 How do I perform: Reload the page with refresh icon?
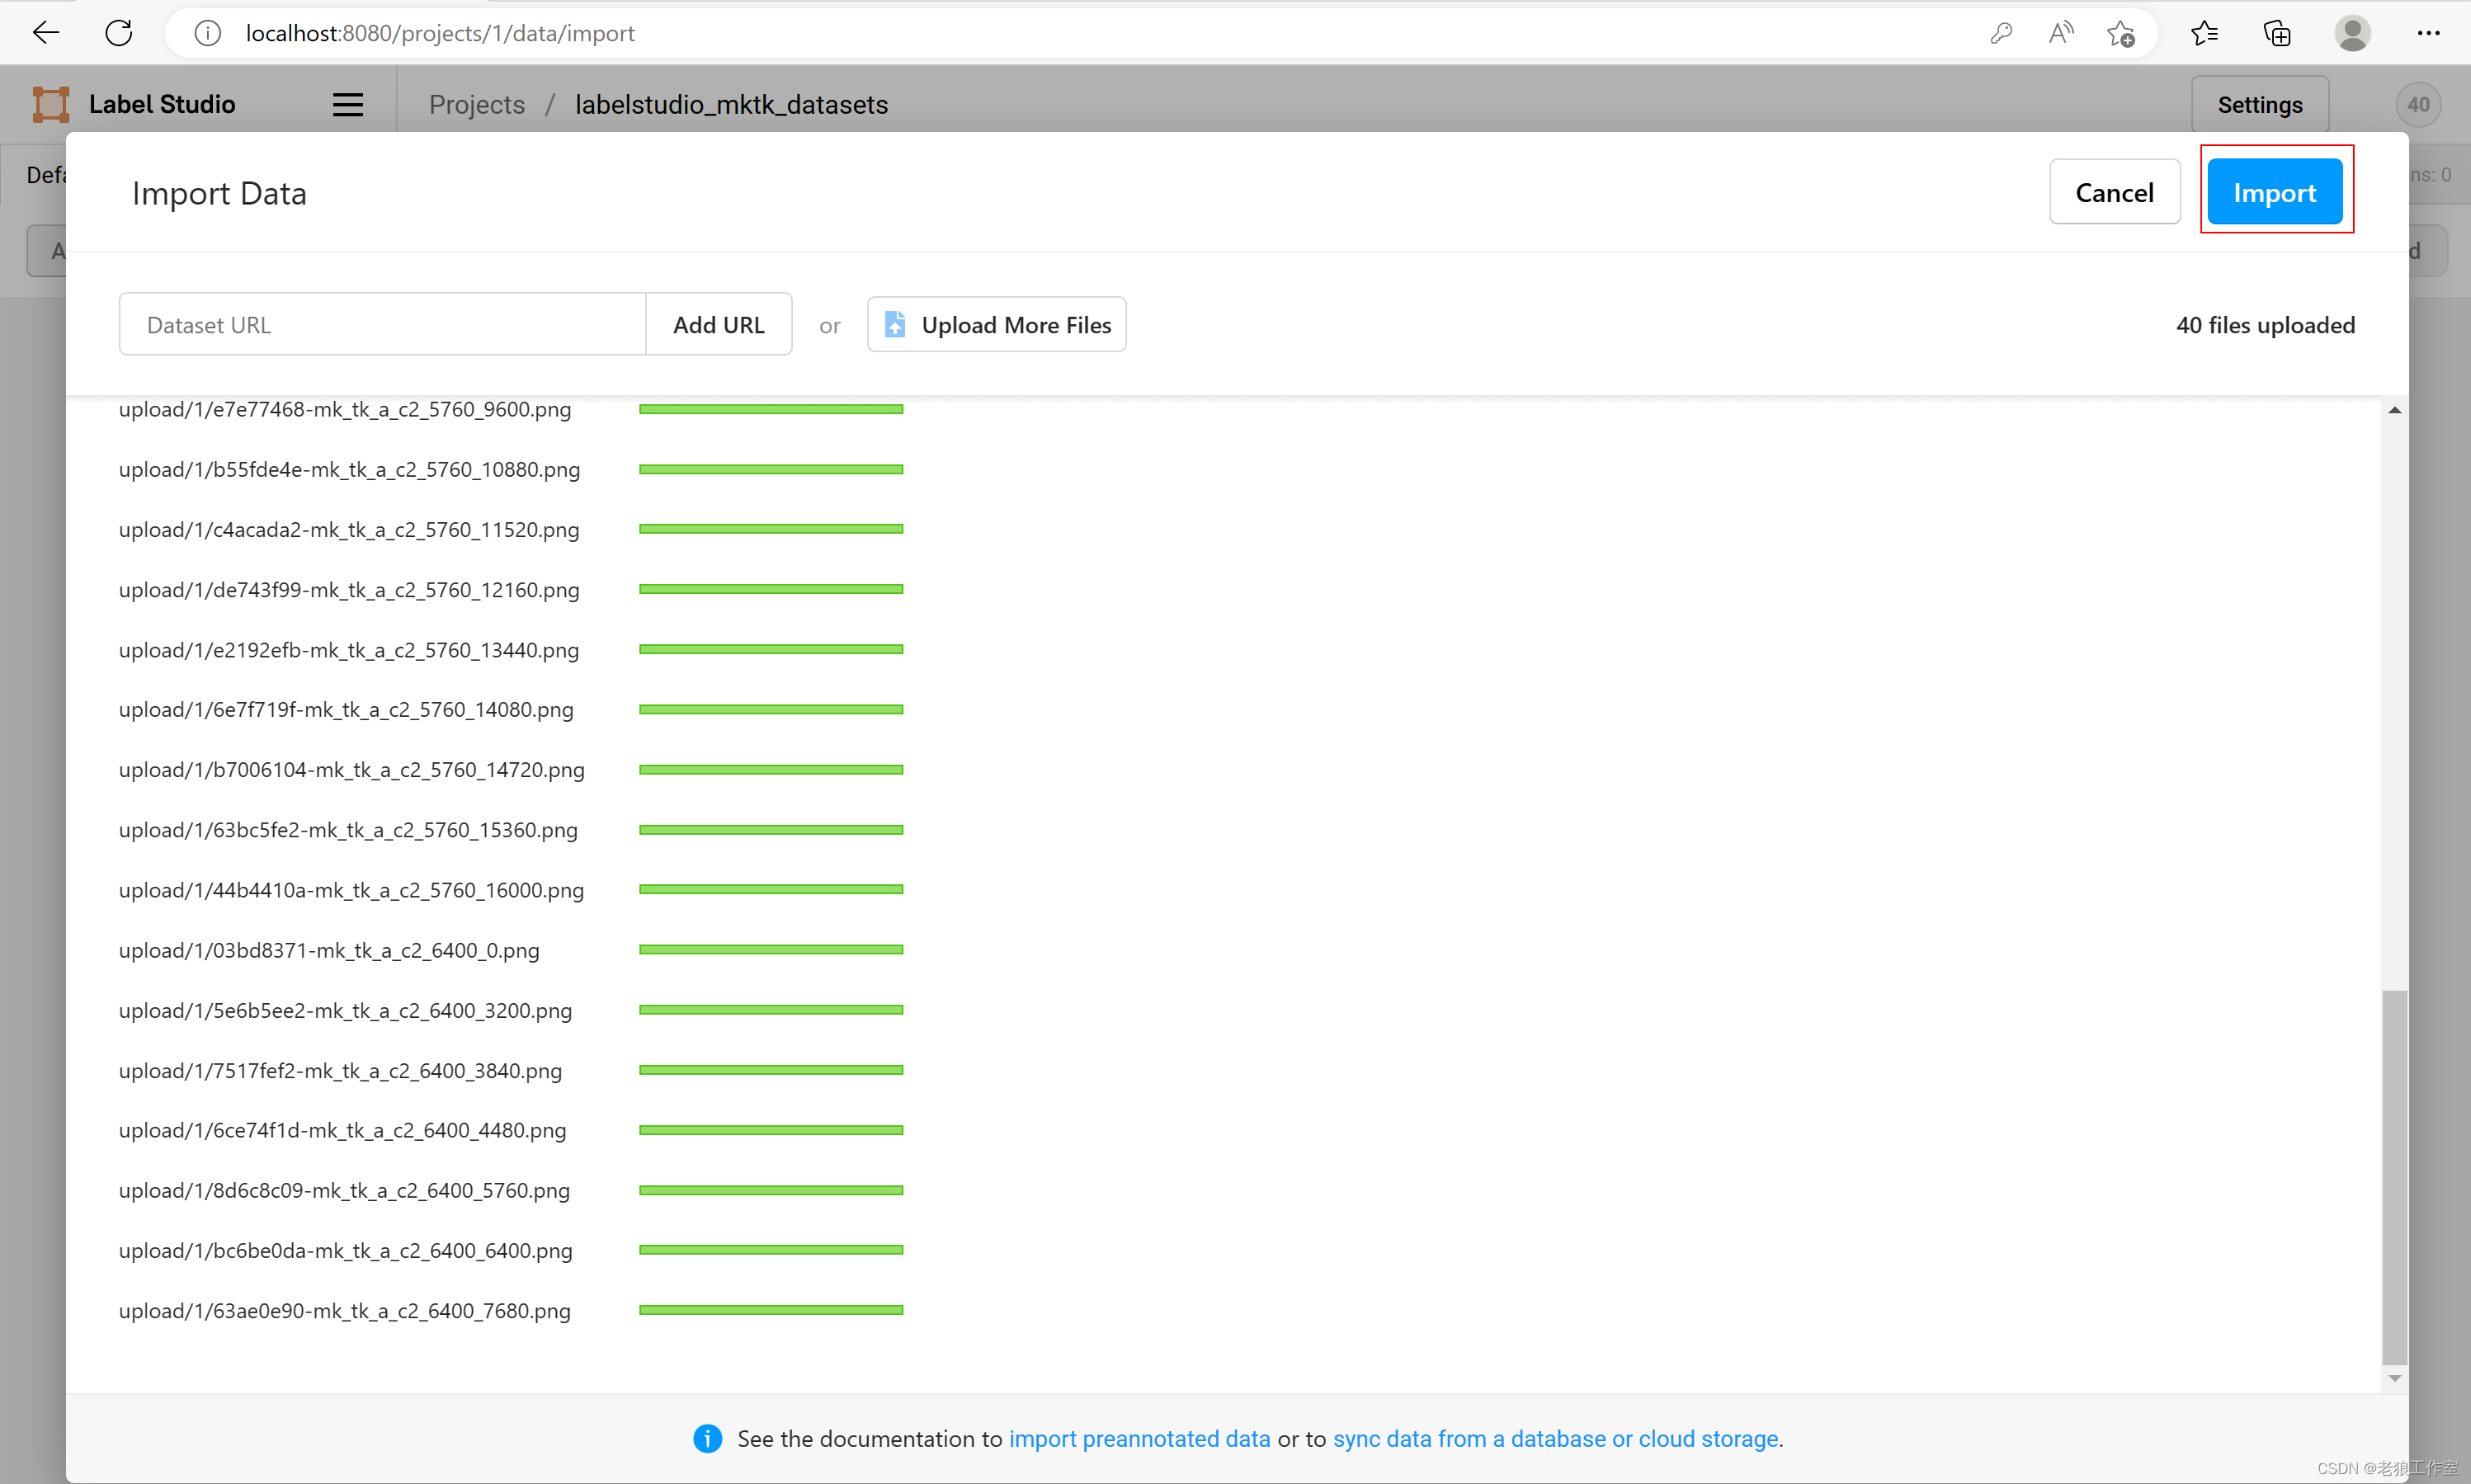coord(119,33)
